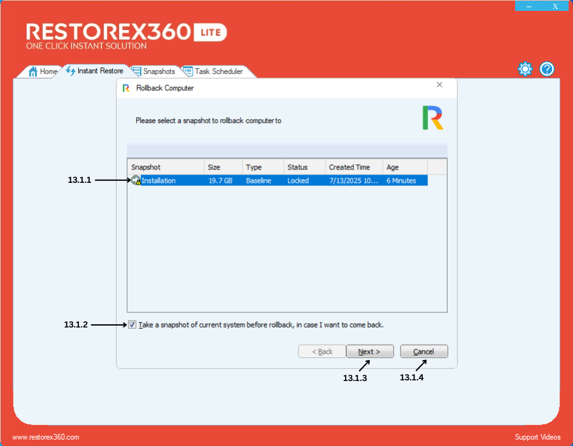Viewport: 573px width, 446px height.
Task: Click the Task Scheduler tab icon
Action: tap(188, 71)
